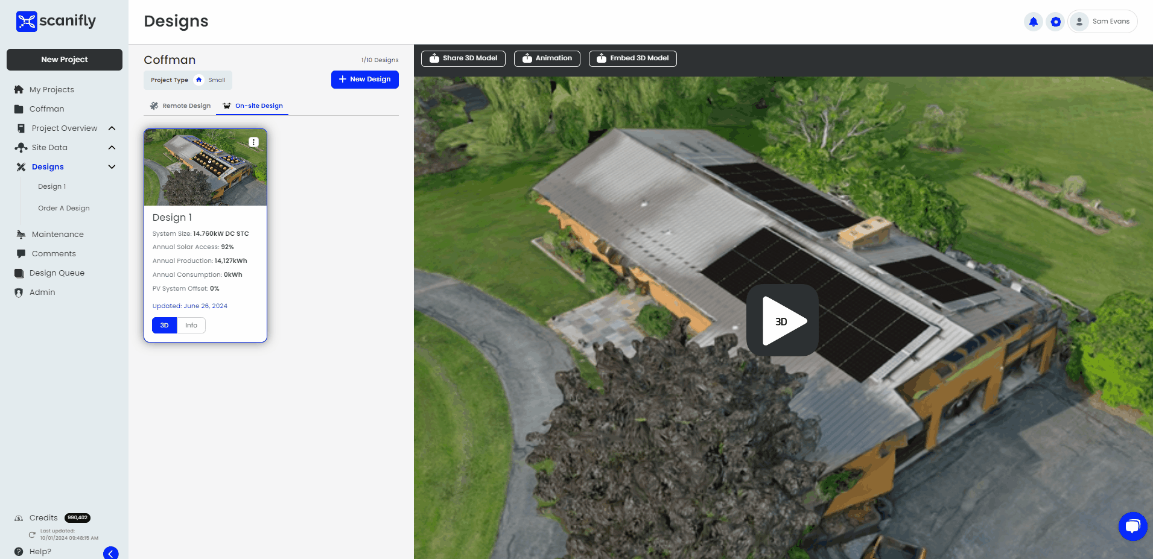Collapse the Designs section chevron
The height and width of the screenshot is (559, 1153).
tap(112, 167)
